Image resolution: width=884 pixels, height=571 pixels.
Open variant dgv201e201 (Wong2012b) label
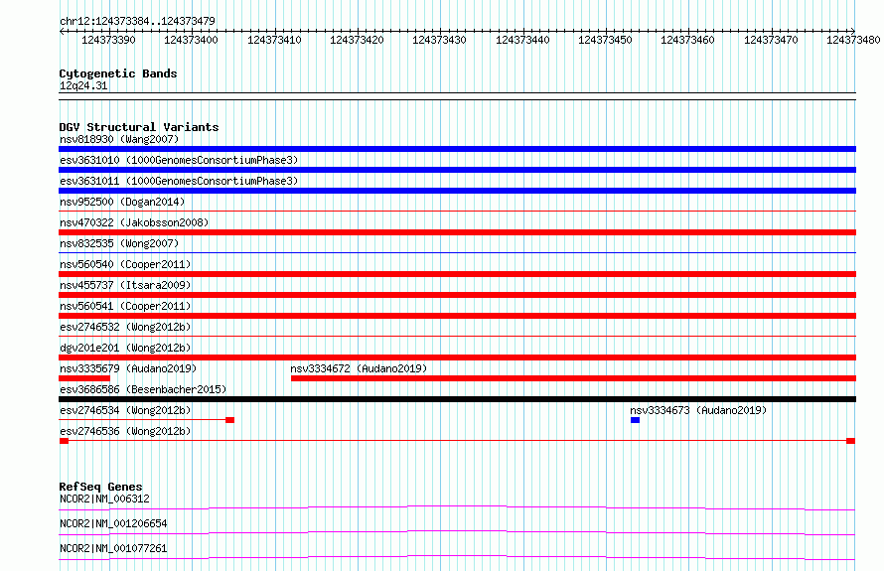coord(125,348)
